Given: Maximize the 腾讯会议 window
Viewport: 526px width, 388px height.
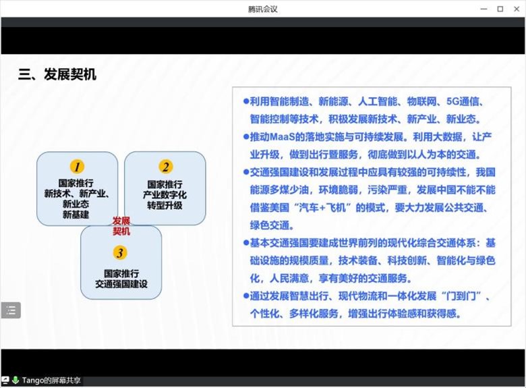Looking at the screenshot, I should [x=500, y=9].
